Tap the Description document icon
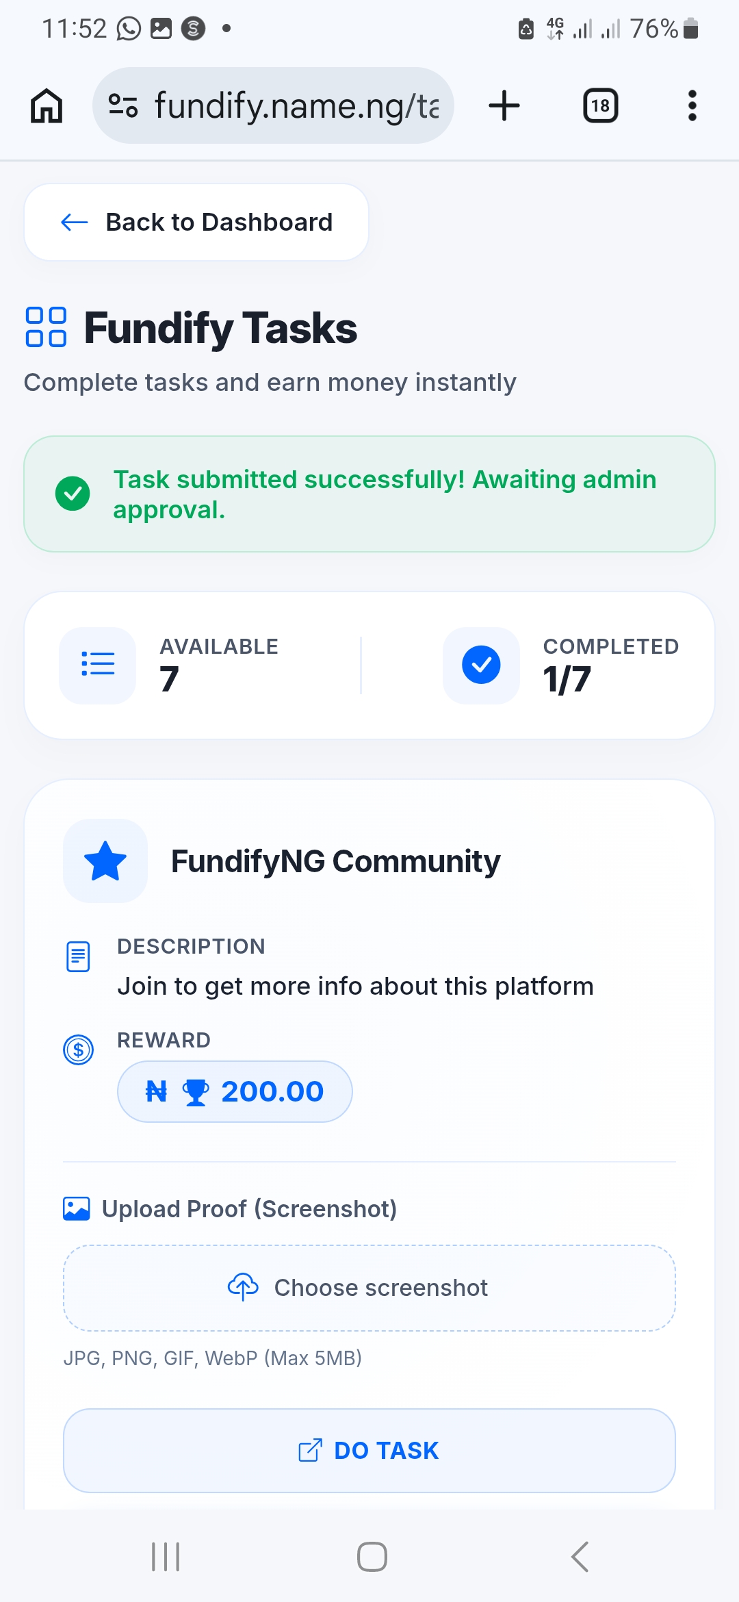The height and width of the screenshot is (1602, 739). pyautogui.click(x=78, y=956)
